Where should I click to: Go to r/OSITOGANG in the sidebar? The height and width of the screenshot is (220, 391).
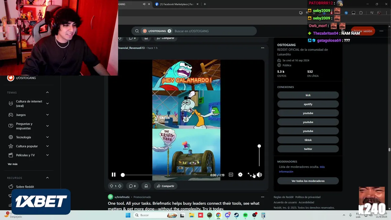point(26,78)
